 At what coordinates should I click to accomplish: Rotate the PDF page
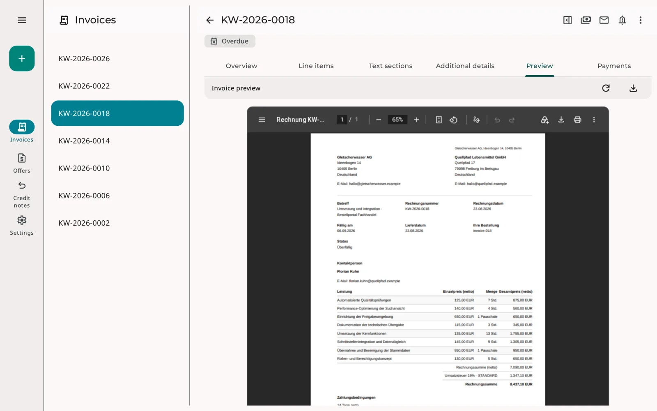453,120
